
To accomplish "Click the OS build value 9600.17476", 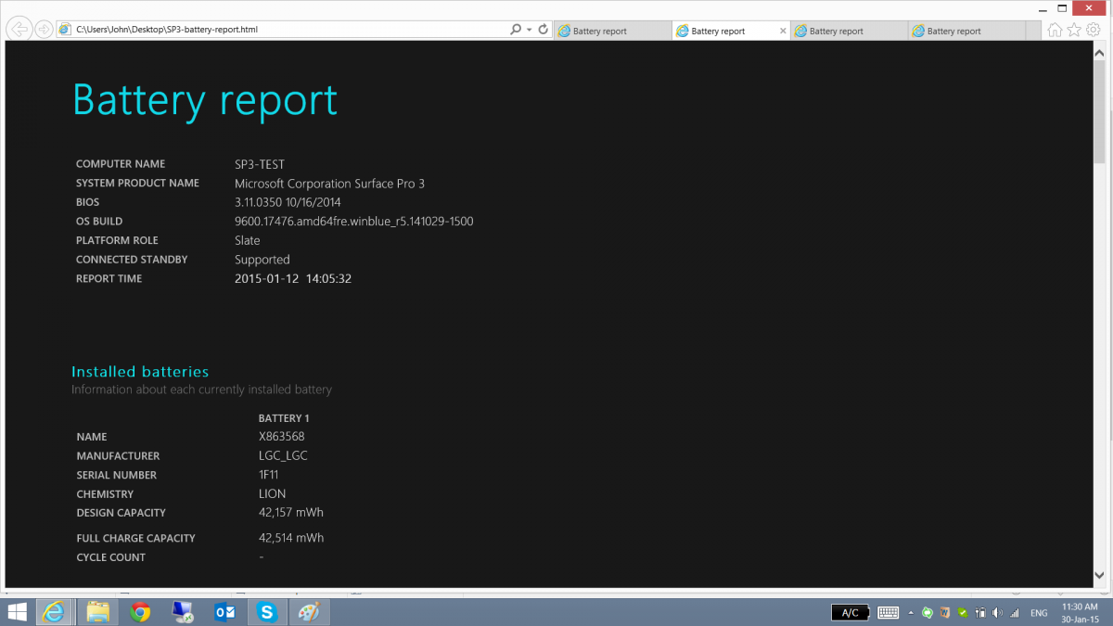I will (x=354, y=222).
